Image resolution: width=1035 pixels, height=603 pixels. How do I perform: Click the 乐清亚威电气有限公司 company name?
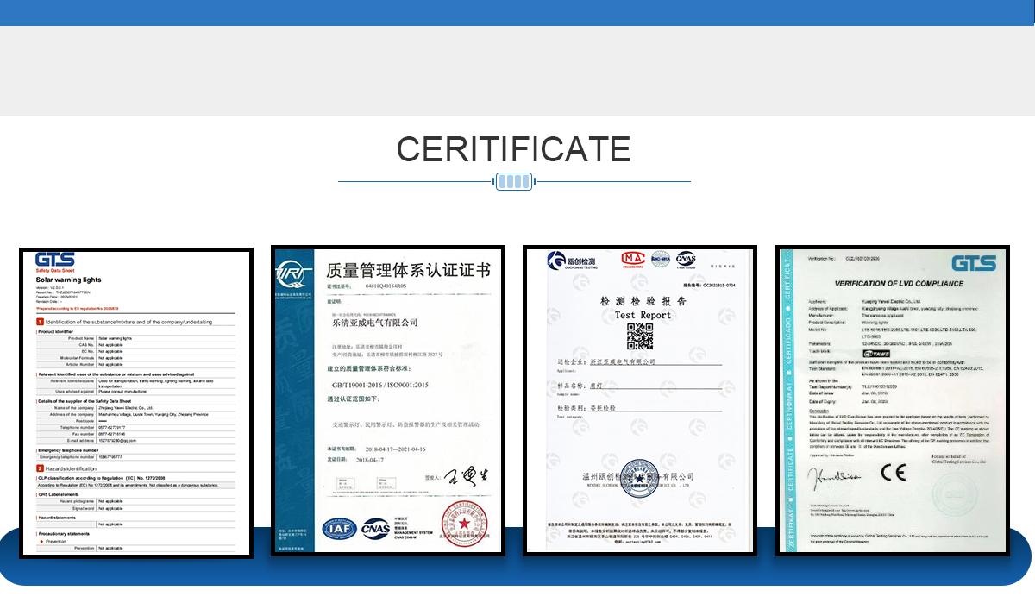coord(374,322)
